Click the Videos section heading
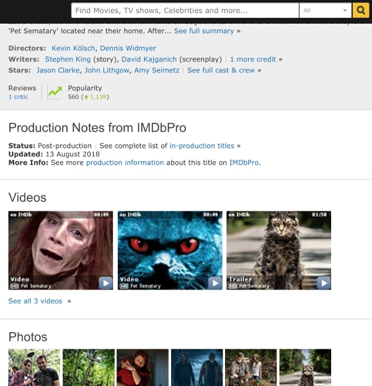The height and width of the screenshot is (386, 372). [27, 198]
